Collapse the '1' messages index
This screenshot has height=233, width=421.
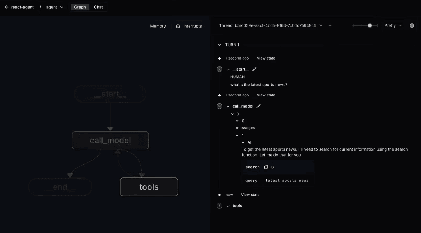point(237,135)
